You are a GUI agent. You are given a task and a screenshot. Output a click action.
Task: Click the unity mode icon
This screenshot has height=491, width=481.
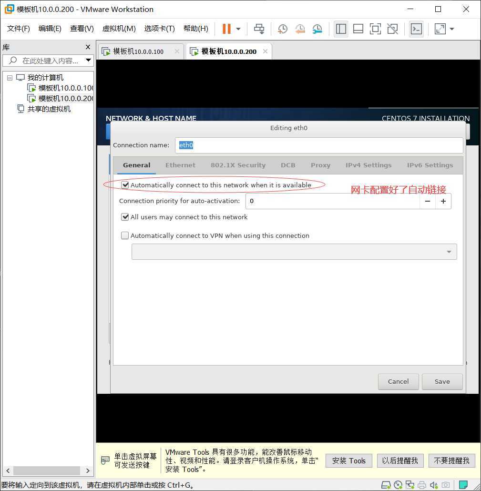392,29
